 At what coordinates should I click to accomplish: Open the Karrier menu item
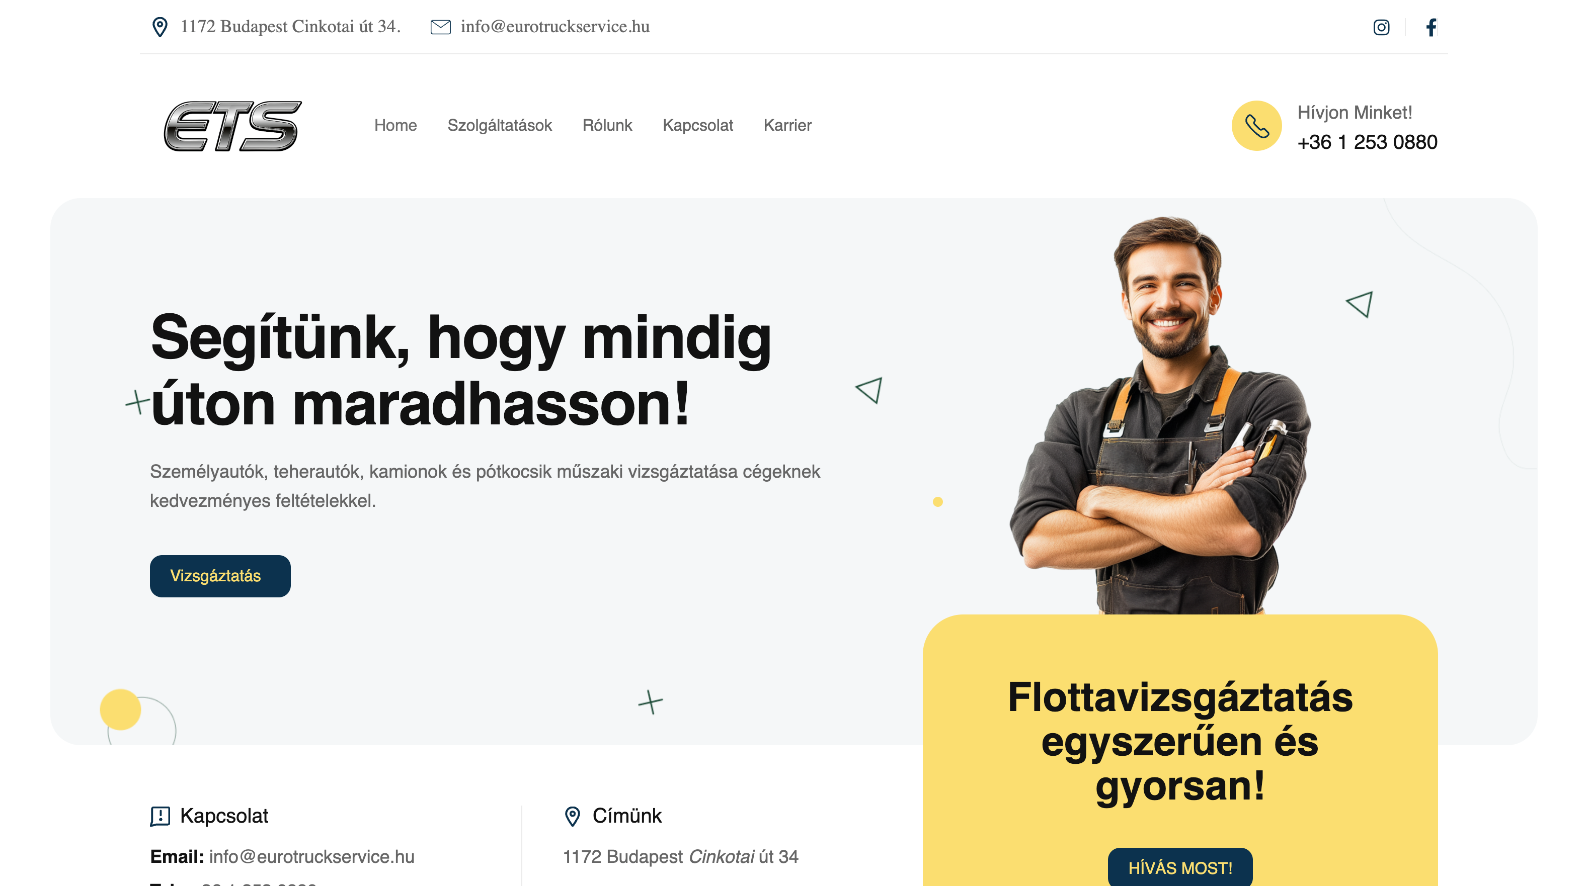click(x=787, y=125)
